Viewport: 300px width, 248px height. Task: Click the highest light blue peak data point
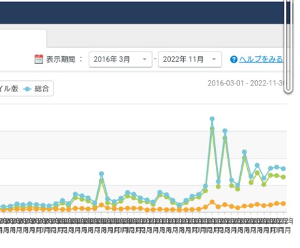(212, 119)
